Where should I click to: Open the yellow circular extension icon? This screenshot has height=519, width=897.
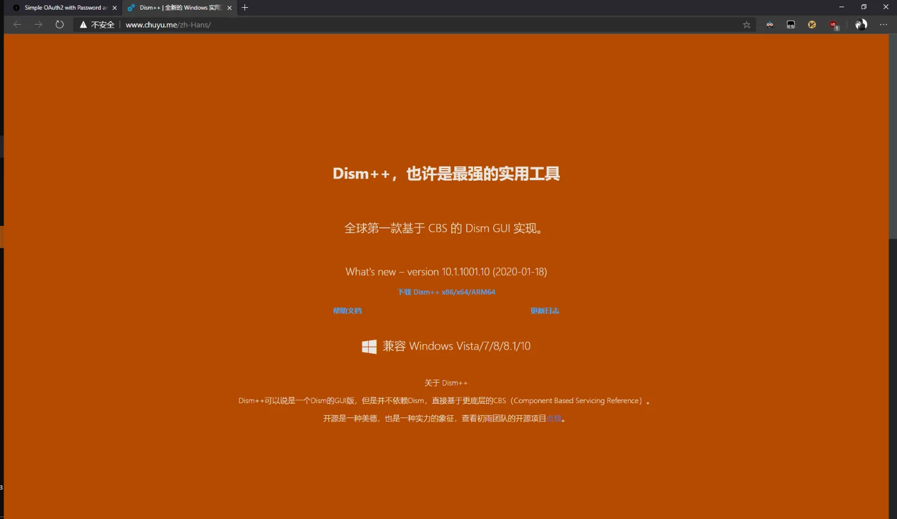tap(812, 25)
